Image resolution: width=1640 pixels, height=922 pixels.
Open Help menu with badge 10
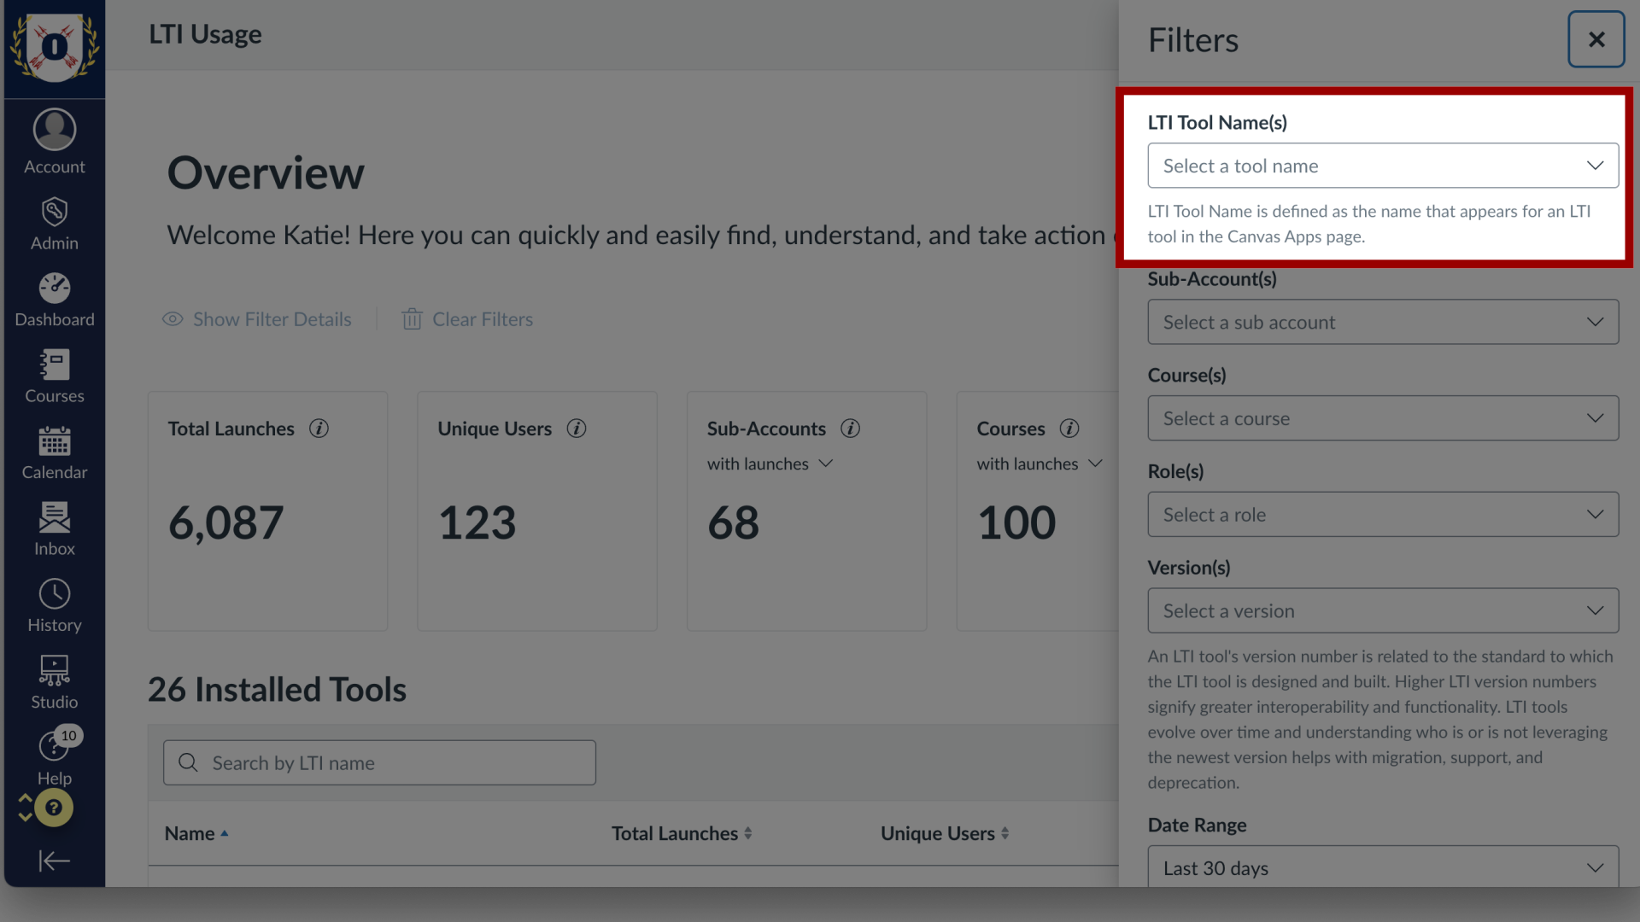click(54, 756)
